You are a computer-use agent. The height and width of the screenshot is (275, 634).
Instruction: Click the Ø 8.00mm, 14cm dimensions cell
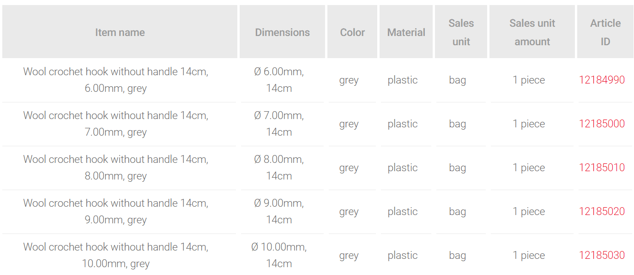click(x=279, y=167)
